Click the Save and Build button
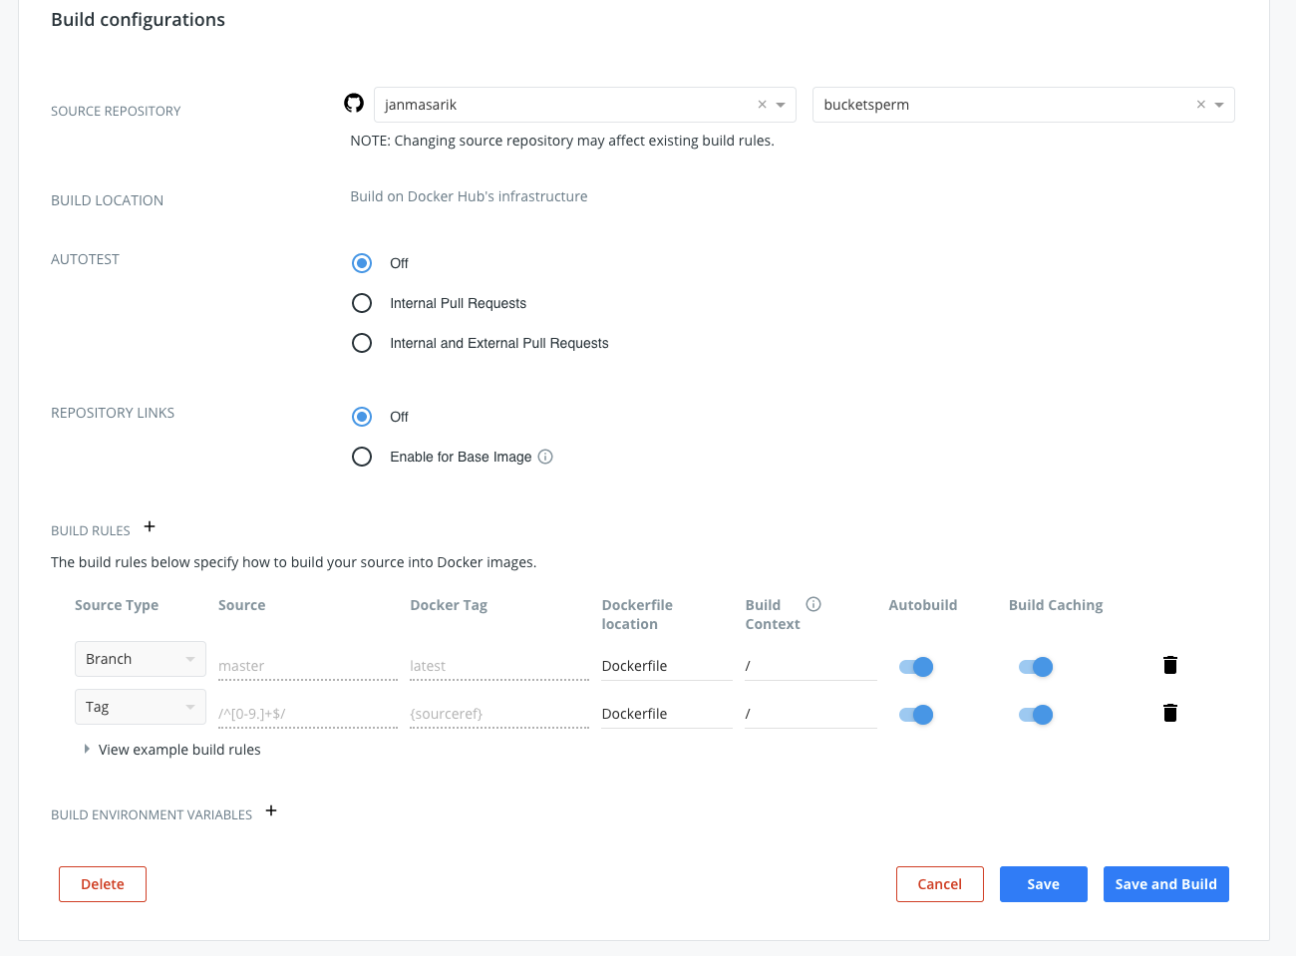 tap(1165, 883)
